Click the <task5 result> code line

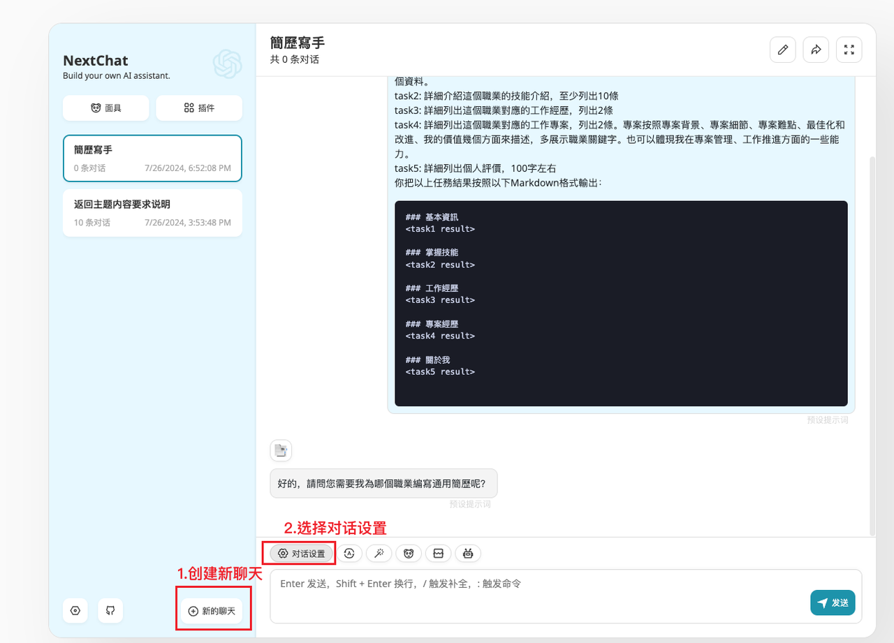(440, 371)
